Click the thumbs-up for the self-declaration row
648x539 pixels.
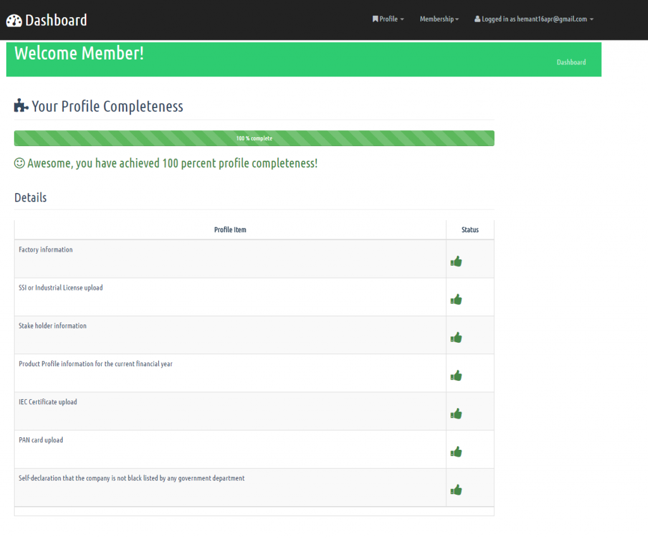(456, 488)
